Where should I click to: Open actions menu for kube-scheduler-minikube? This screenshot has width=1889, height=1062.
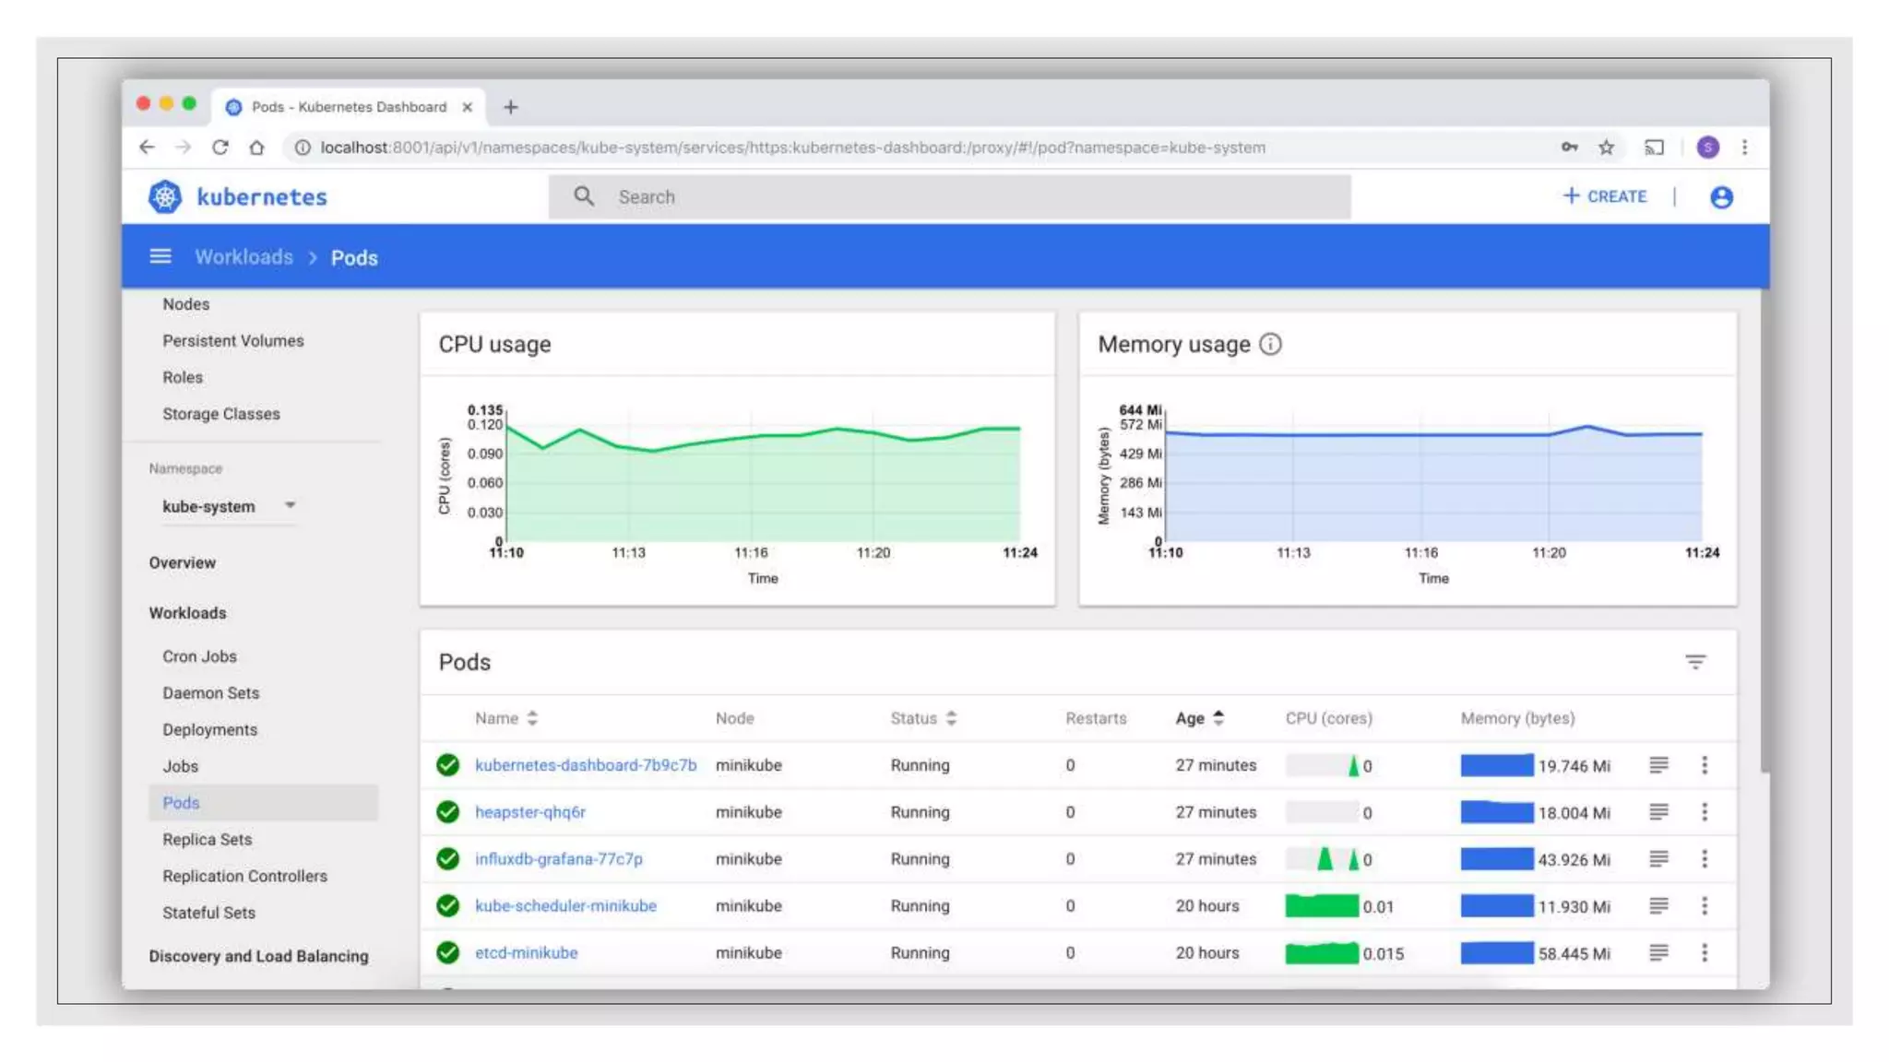coord(1705,905)
